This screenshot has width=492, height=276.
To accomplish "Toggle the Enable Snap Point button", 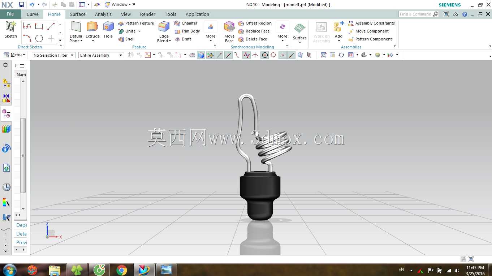I will click(210, 55).
